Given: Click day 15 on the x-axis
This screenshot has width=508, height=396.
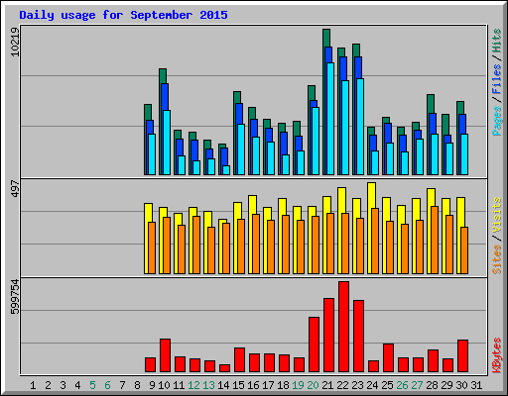Looking at the screenshot, I should [x=238, y=385].
